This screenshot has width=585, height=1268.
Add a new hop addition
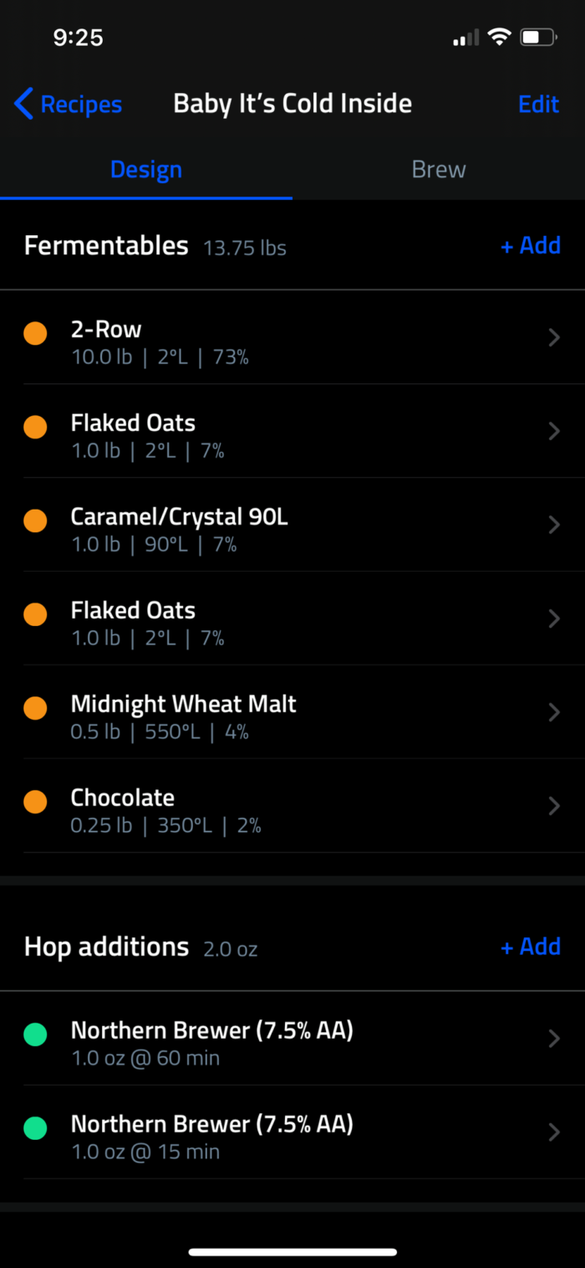click(531, 947)
